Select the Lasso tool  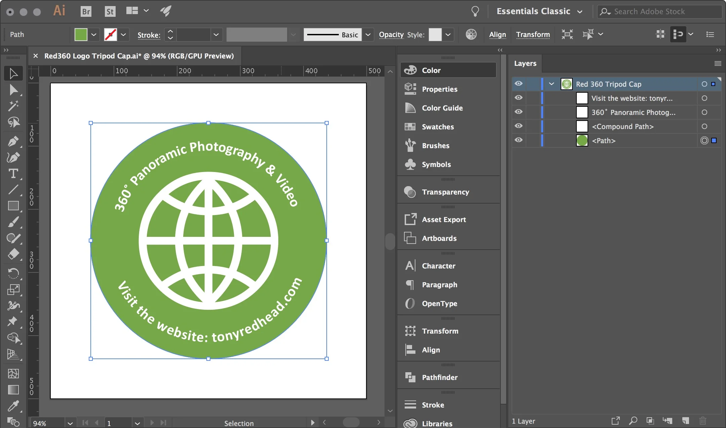pyautogui.click(x=13, y=122)
